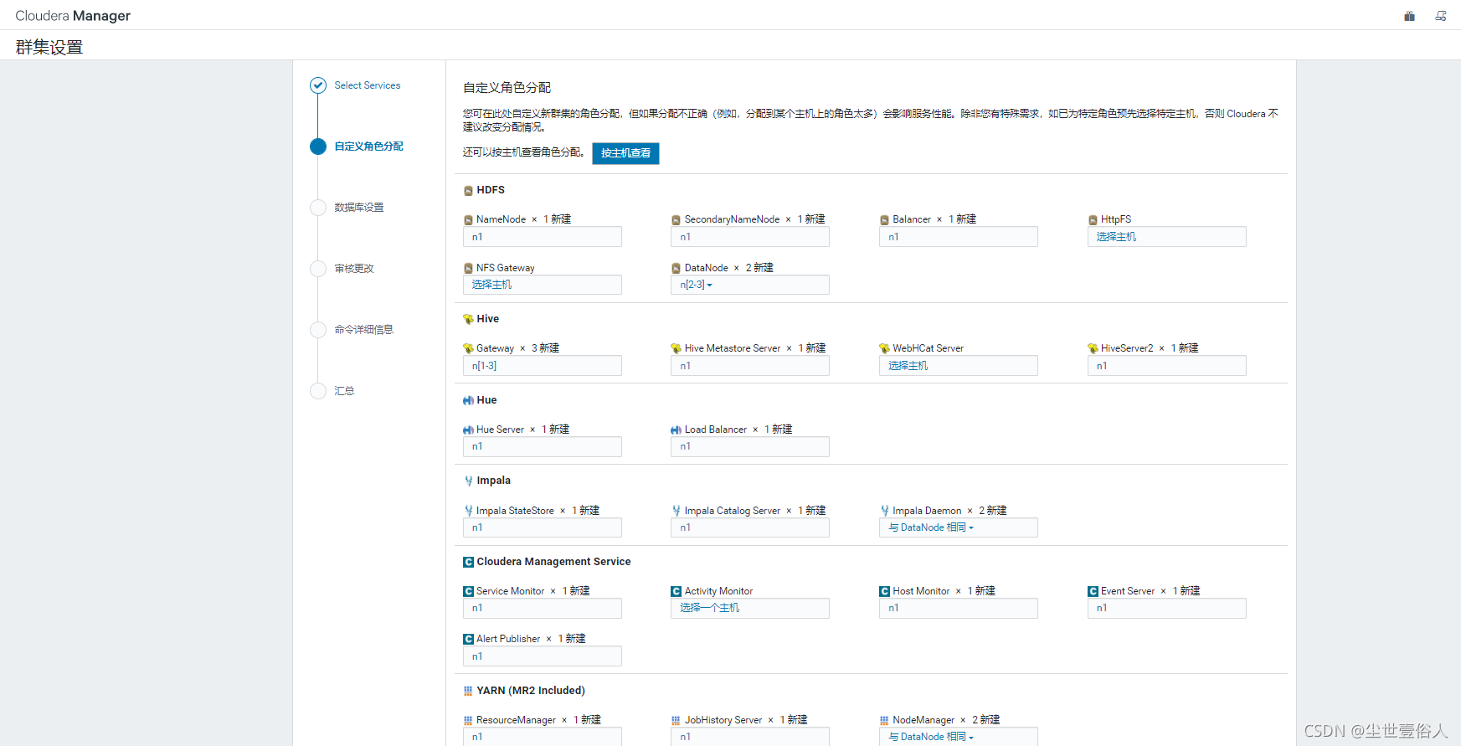This screenshot has height=746, width=1461.
Task: Click the Event Server host field
Action: coord(1167,608)
